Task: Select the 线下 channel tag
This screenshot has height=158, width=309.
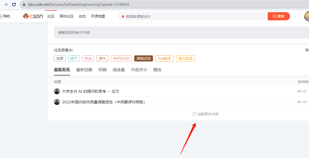Action: point(74,58)
